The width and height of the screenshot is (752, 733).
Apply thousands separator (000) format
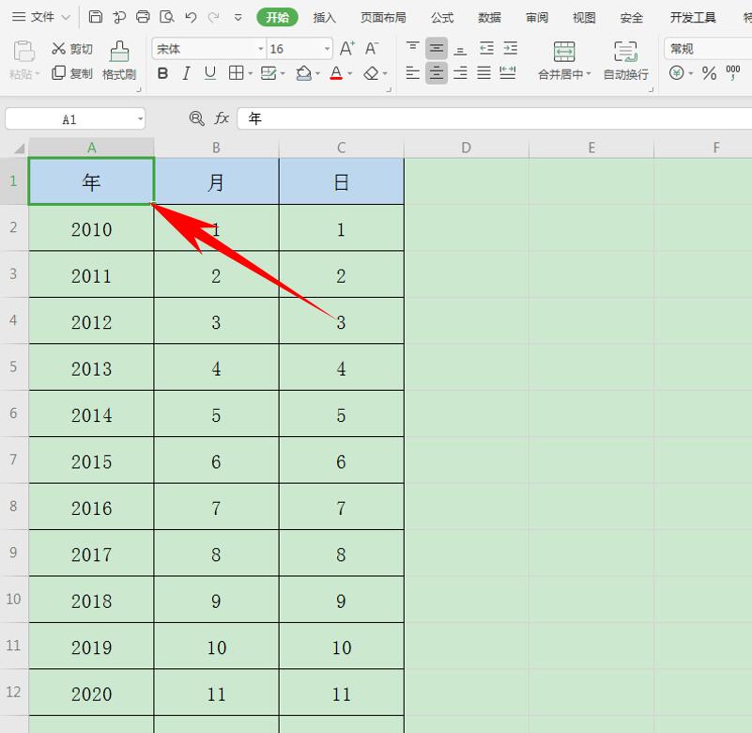[733, 73]
